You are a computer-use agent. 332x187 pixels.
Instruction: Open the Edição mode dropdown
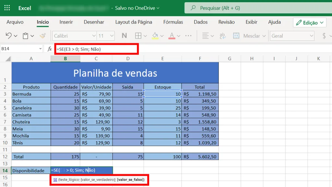310,22
